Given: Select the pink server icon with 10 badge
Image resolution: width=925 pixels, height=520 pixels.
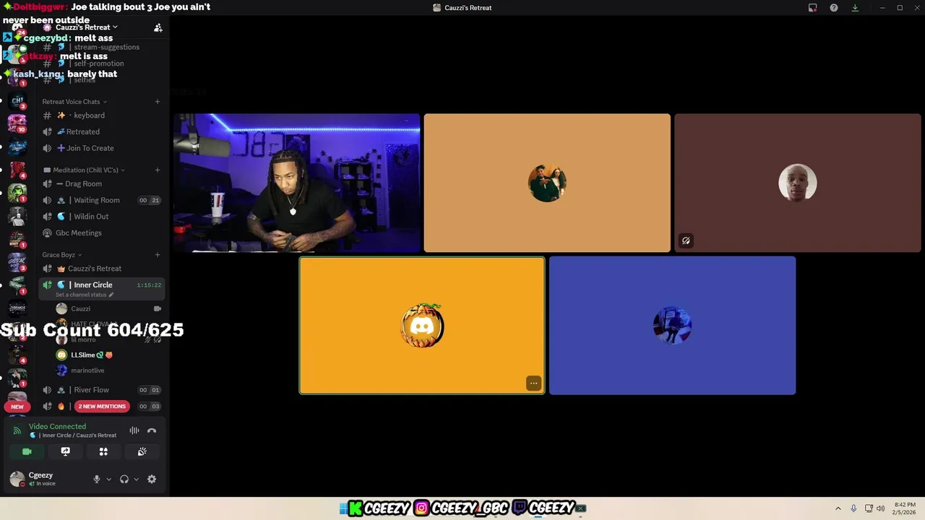Looking at the screenshot, I should coord(17,123).
